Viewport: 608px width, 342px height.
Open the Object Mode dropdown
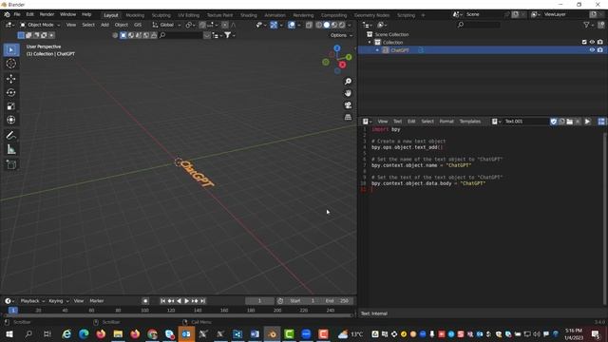[40, 25]
